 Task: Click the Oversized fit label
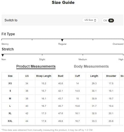pos(118,44)
